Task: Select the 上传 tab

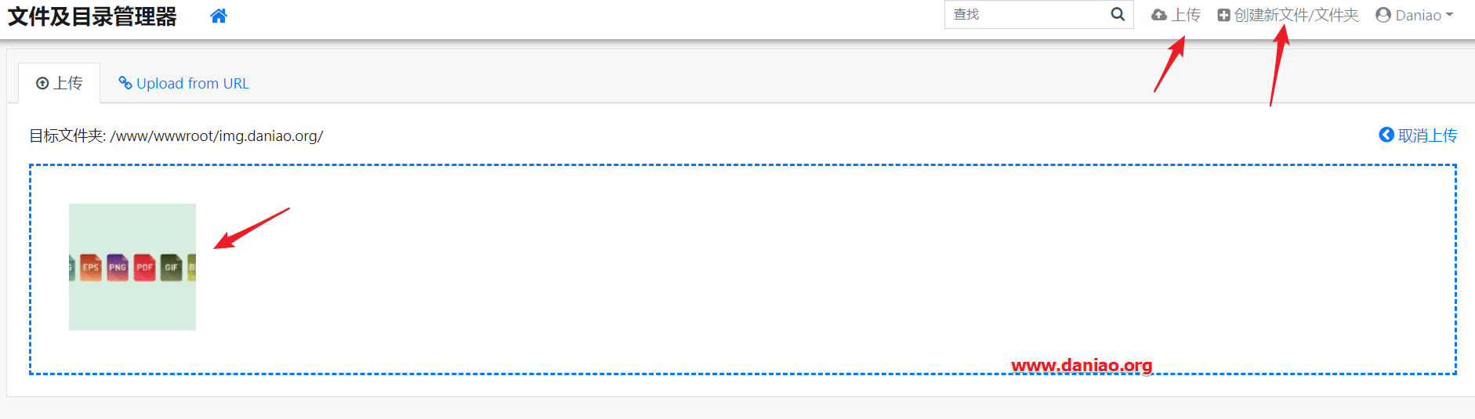Action: (x=60, y=83)
